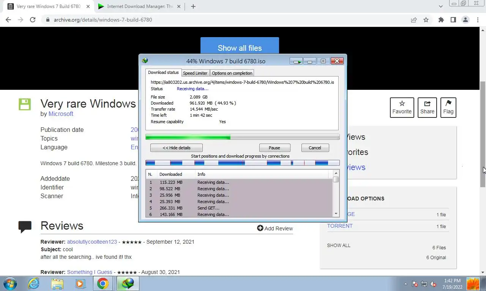This screenshot has width=486, height=291.
Task: Open the Windows Start menu
Action: pyautogui.click(x=9, y=283)
